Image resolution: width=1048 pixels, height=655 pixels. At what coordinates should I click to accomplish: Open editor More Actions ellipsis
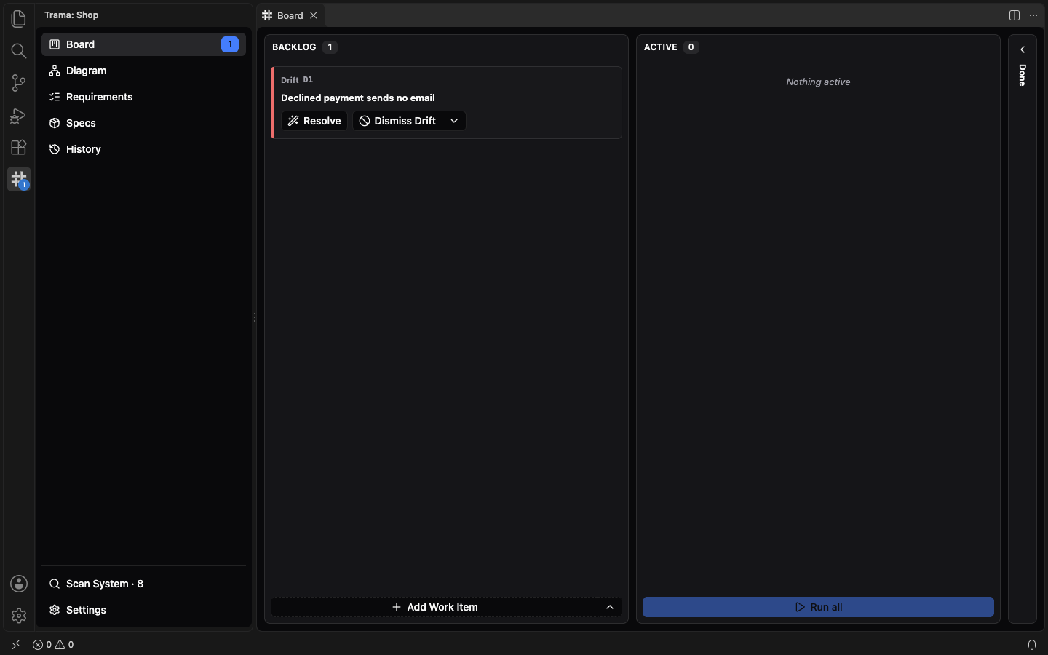click(1033, 15)
